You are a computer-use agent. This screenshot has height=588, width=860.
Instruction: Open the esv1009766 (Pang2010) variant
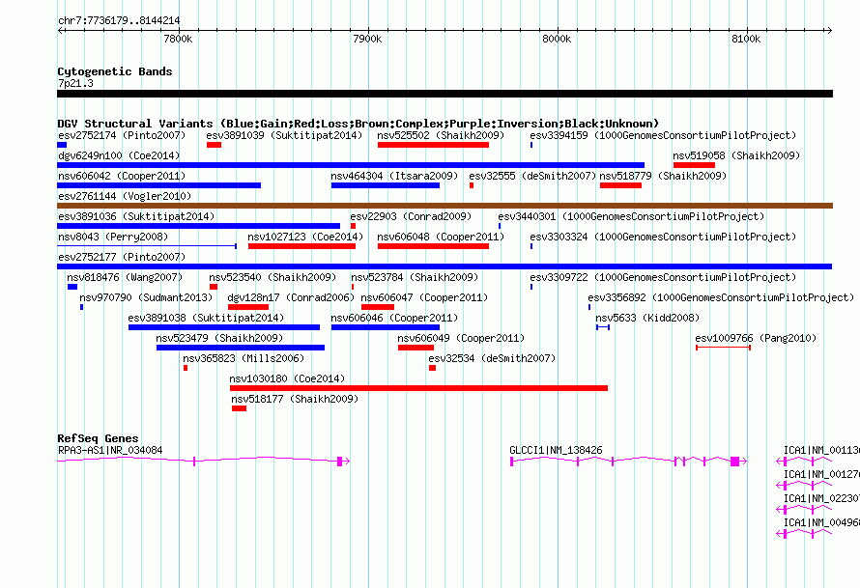pos(723,348)
